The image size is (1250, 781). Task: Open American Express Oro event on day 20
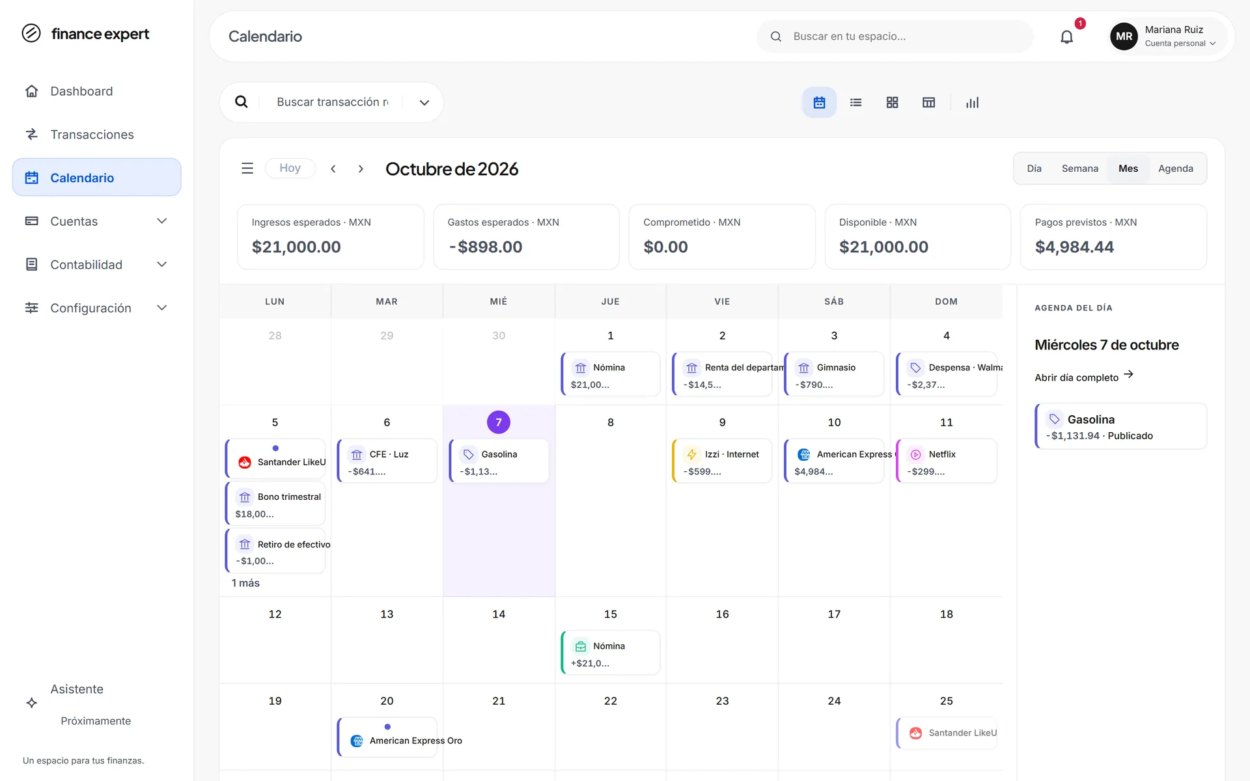387,737
